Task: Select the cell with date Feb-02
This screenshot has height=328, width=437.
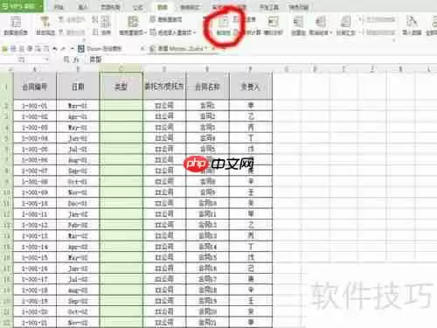Action: point(78,225)
